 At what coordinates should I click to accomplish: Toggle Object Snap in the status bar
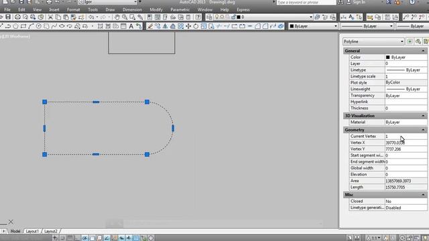tap(92, 238)
